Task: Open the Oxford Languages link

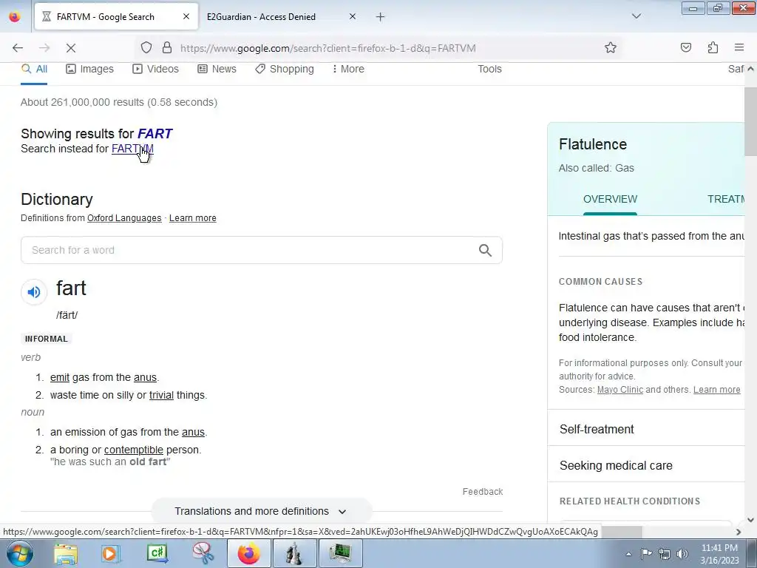Action: click(124, 218)
